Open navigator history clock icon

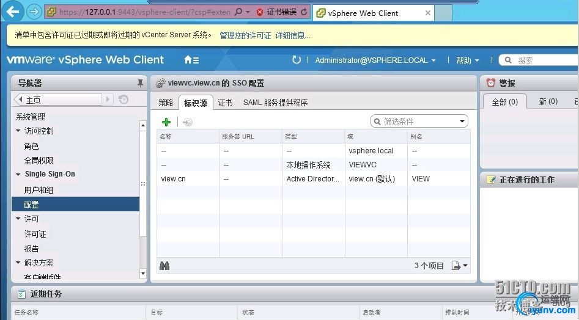[x=124, y=99]
